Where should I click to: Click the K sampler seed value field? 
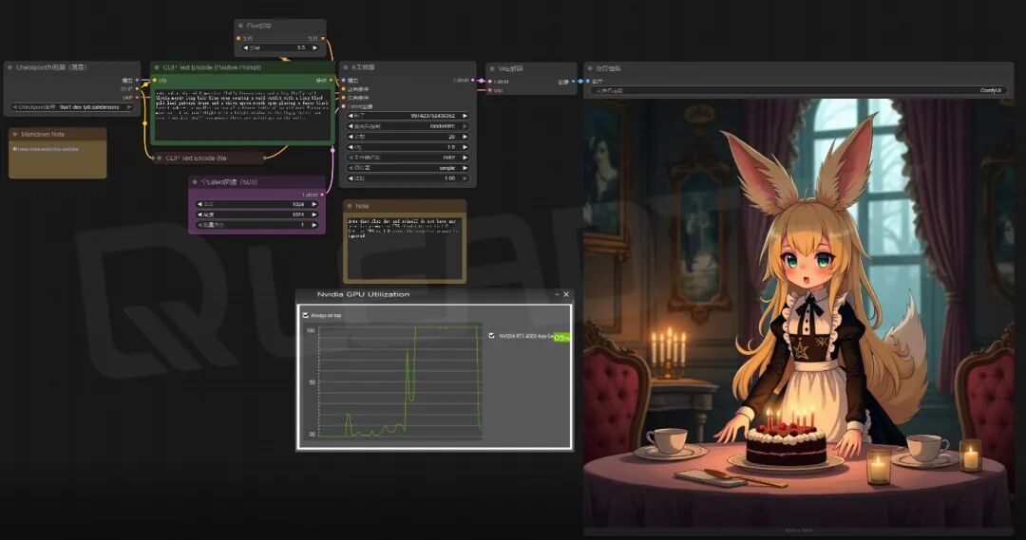(408, 116)
